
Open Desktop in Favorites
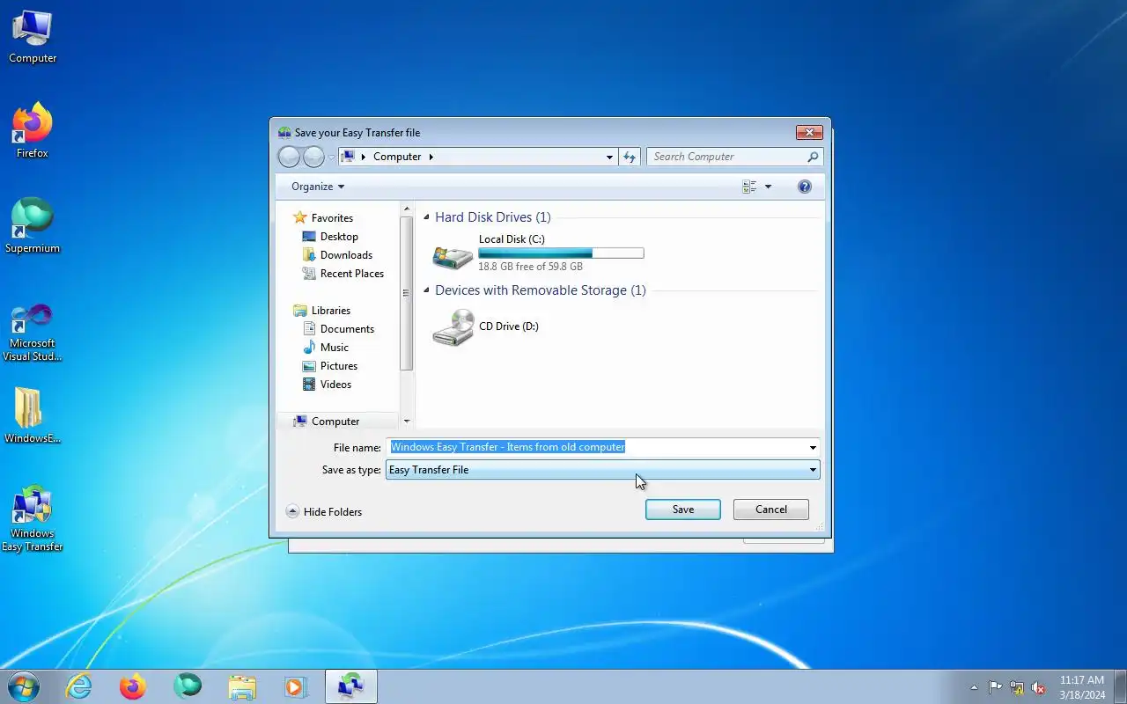coord(339,237)
